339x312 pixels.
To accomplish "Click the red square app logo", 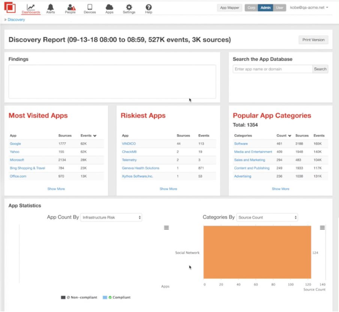I will (10, 7).
